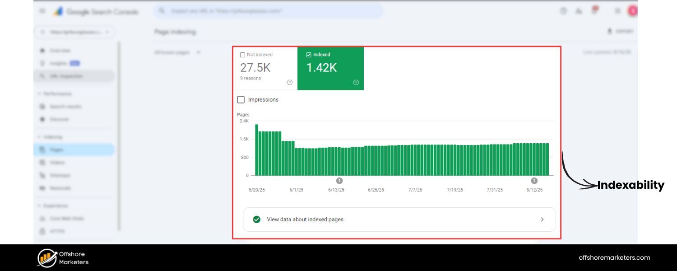The width and height of the screenshot is (677, 271).
Task: Enable the Impressions checkbox
Action: point(241,99)
